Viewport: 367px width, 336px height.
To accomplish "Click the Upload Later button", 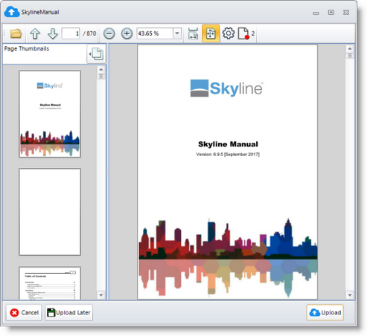I will [x=68, y=313].
